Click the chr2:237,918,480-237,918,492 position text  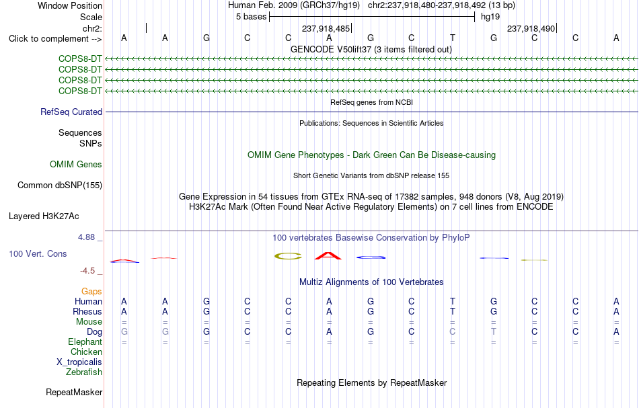tap(426, 5)
